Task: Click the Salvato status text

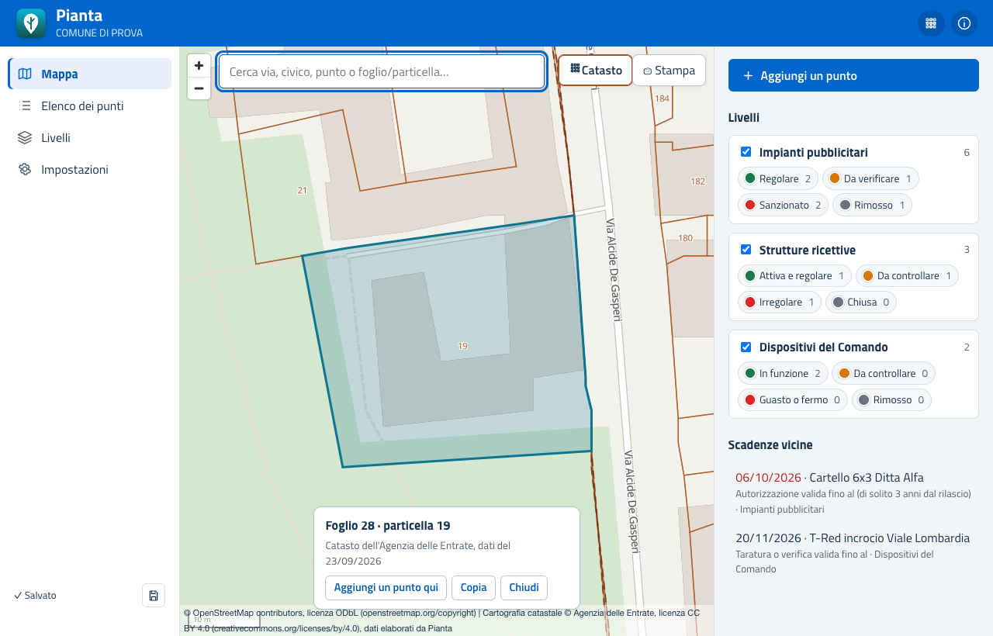Action: click(x=35, y=596)
